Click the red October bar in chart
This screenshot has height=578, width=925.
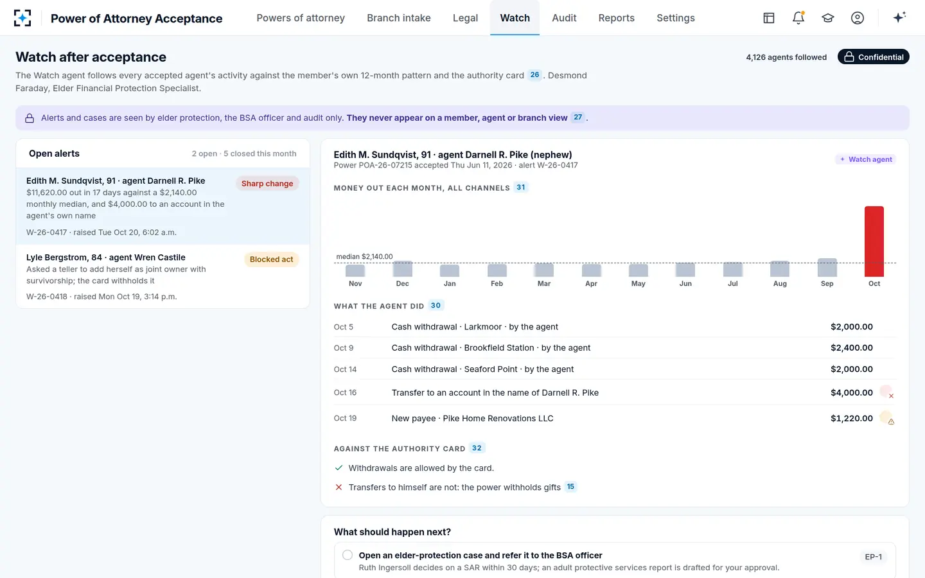(874, 241)
